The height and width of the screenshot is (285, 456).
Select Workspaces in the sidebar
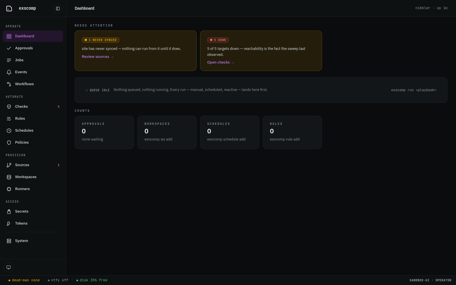tap(33, 177)
